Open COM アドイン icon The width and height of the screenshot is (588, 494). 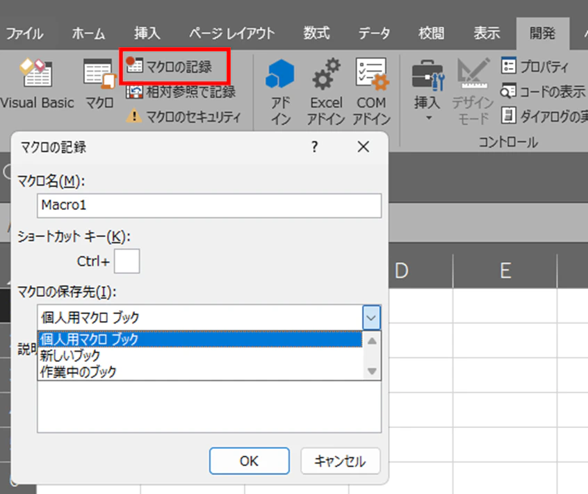tap(371, 92)
